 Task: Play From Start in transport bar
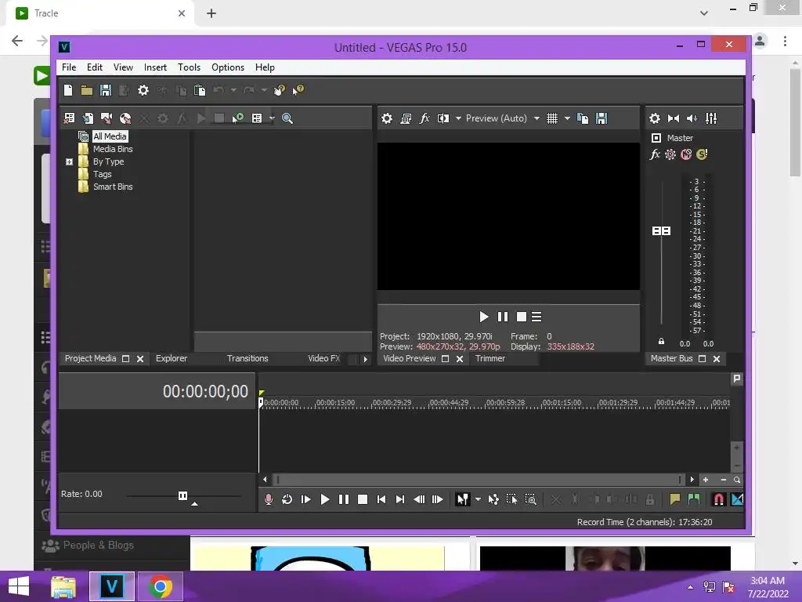click(x=306, y=499)
